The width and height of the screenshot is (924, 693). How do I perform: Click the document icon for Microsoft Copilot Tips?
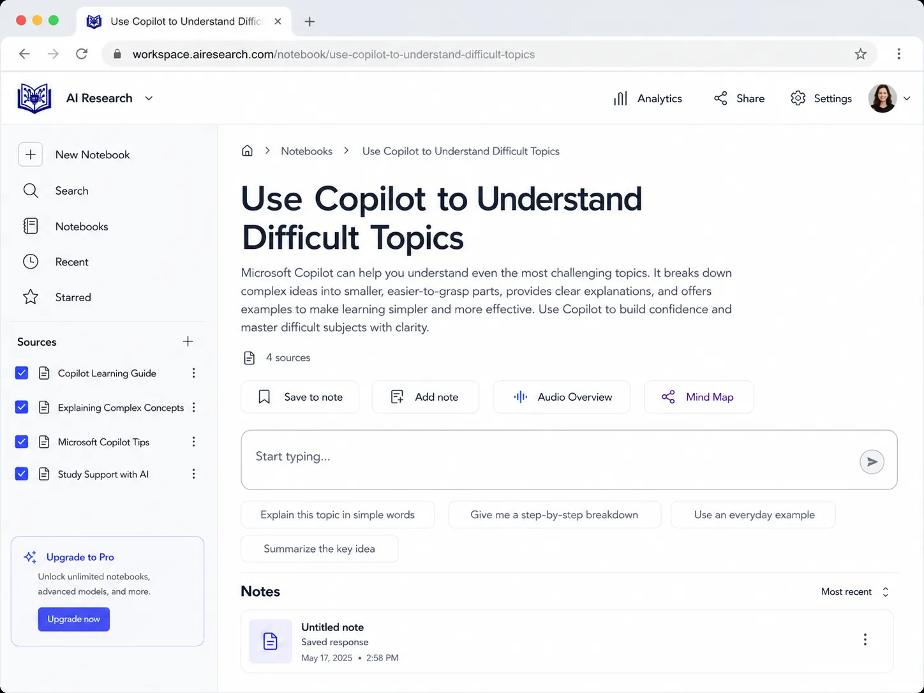pyautogui.click(x=44, y=442)
